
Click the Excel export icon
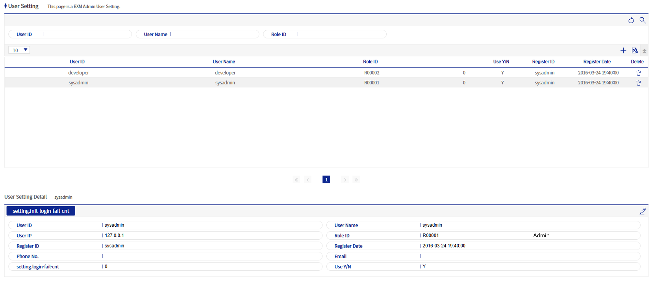point(634,50)
